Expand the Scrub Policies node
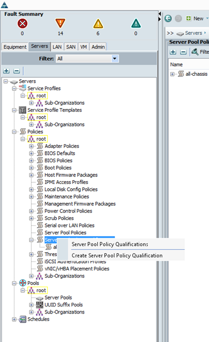Image resolution: width=209 pixels, height=342 pixels. [x=31, y=218]
